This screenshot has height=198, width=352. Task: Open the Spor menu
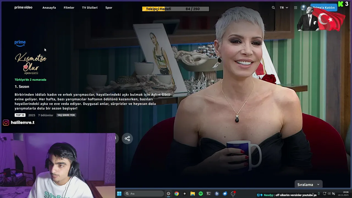tap(109, 8)
